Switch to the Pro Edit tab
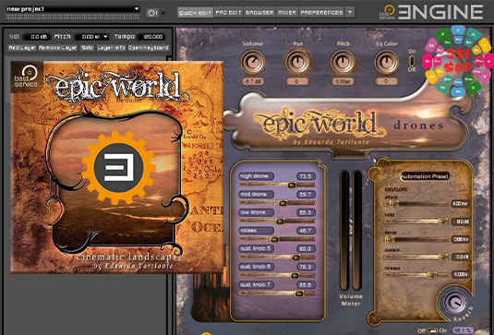Screen dimensions: 494x335 [x=228, y=13]
